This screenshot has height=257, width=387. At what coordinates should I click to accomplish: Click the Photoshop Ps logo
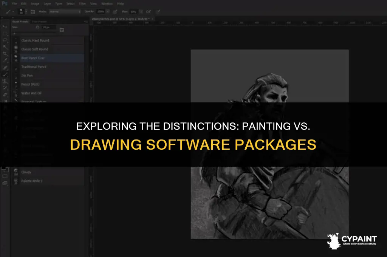pyautogui.click(x=4, y=4)
